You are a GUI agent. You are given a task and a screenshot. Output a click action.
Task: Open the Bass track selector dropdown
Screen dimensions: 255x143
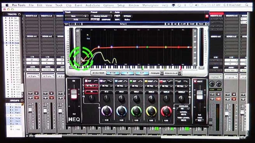[74, 16]
